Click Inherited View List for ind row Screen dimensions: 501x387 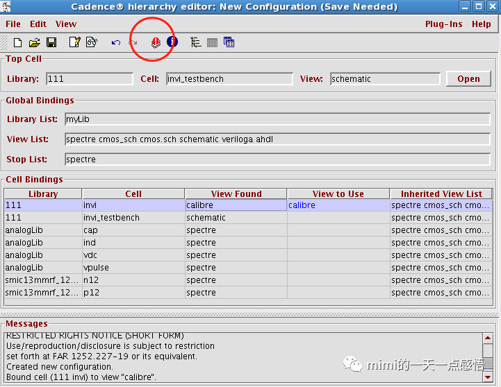(441, 243)
